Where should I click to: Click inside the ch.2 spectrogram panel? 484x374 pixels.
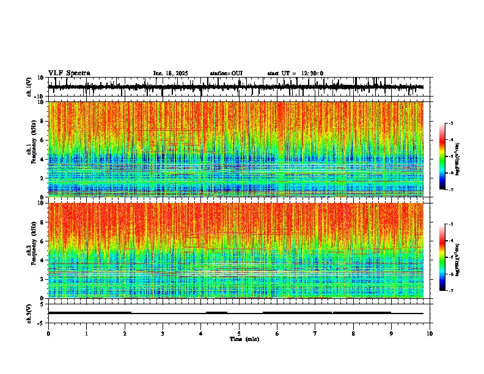[236, 251]
